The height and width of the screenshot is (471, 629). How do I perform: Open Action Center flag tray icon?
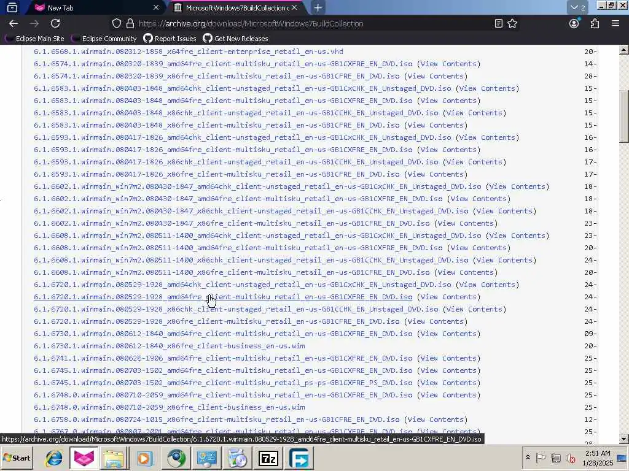(541, 458)
